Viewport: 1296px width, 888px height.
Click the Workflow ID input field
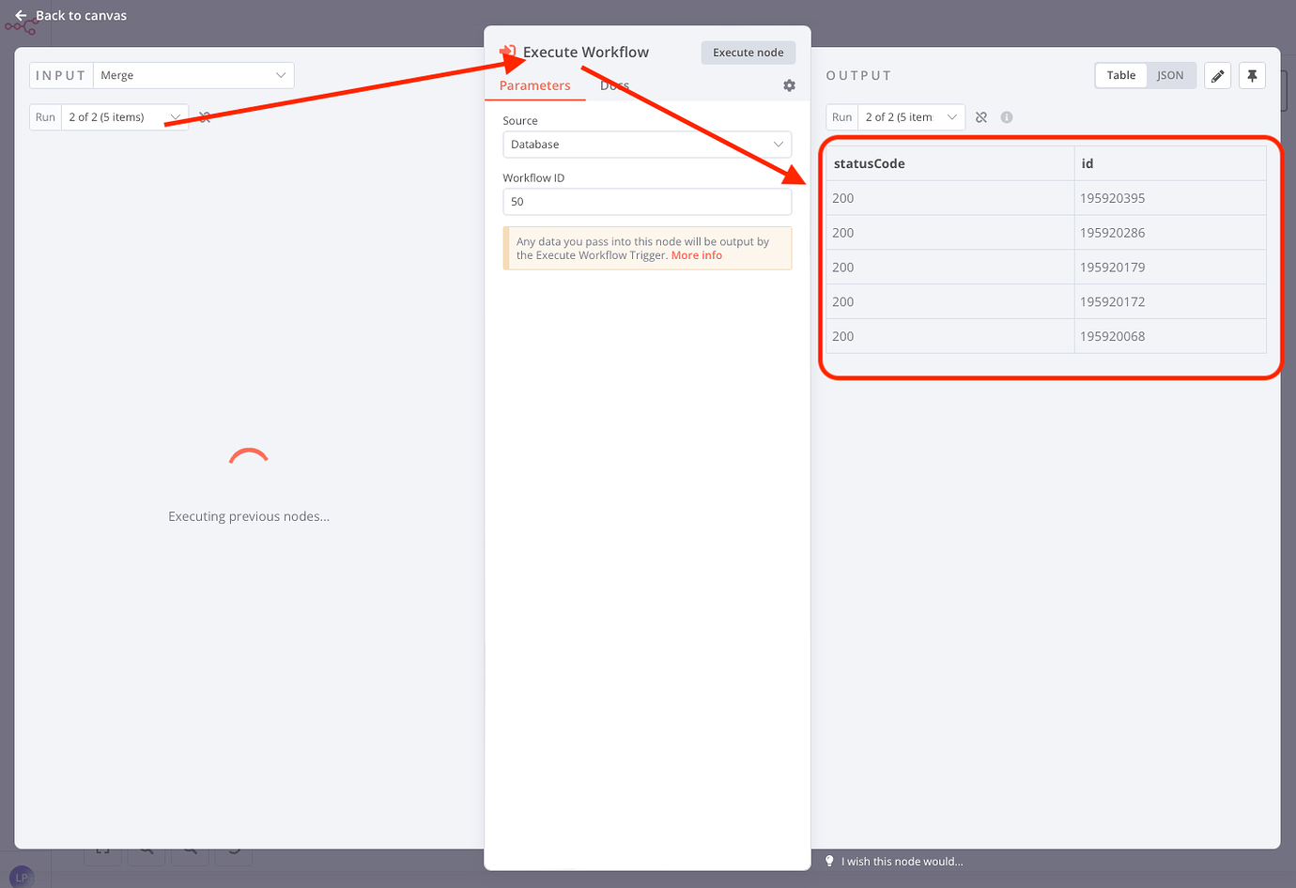coord(646,201)
